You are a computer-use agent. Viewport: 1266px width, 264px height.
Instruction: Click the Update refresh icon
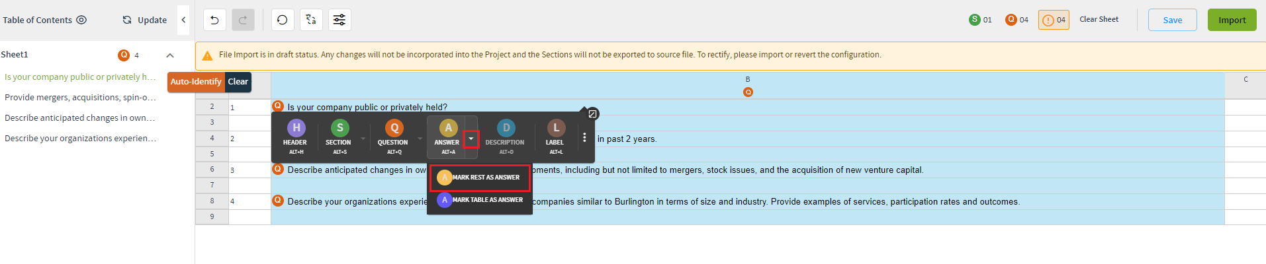(x=127, y=20)
